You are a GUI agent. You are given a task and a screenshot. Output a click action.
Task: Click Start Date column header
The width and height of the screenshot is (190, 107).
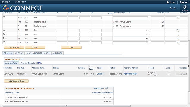[x=8, y=68]
